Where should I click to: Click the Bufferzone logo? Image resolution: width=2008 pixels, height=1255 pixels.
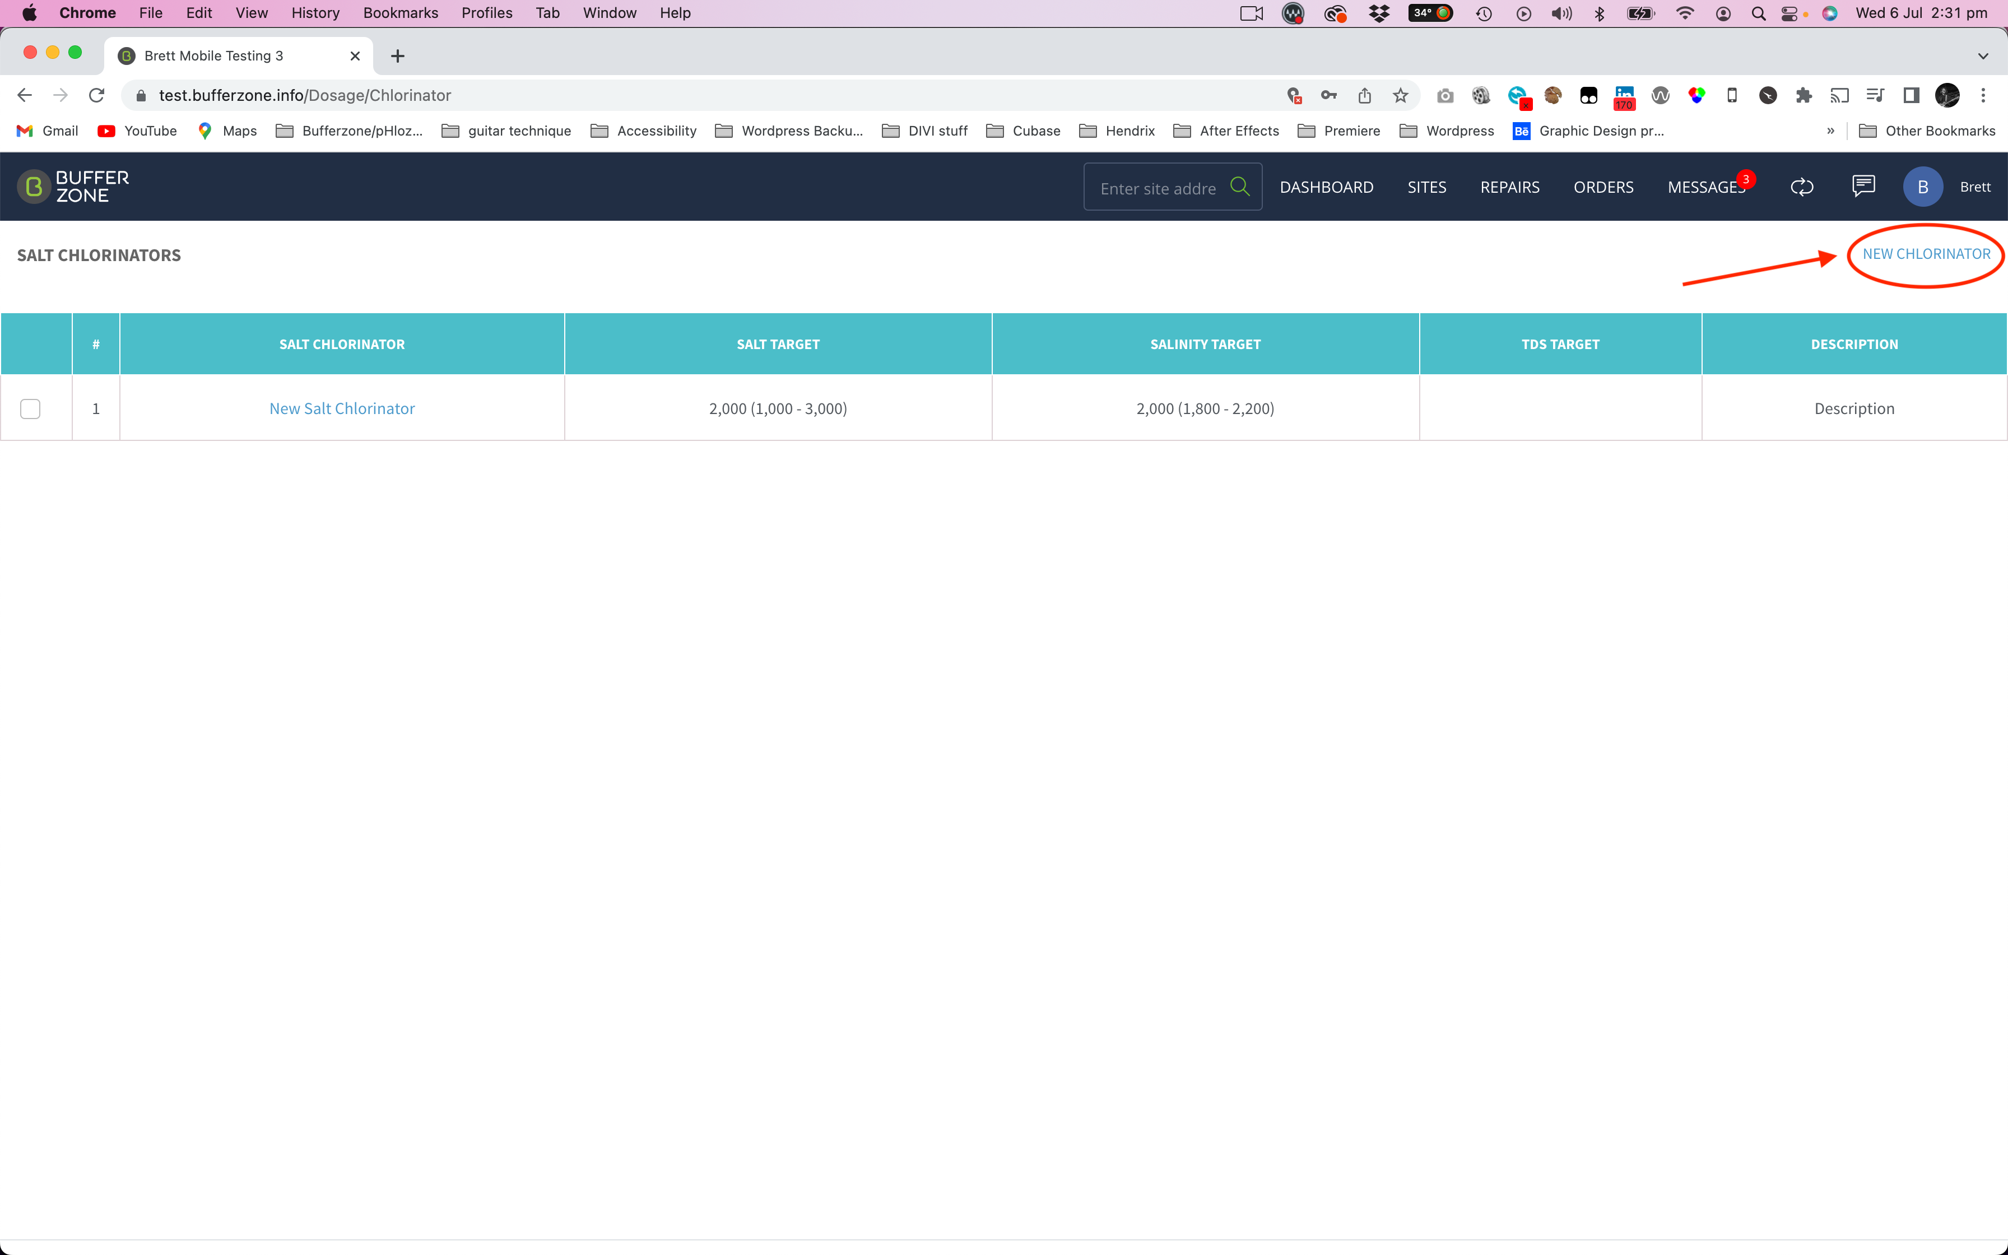coord(74,187)
